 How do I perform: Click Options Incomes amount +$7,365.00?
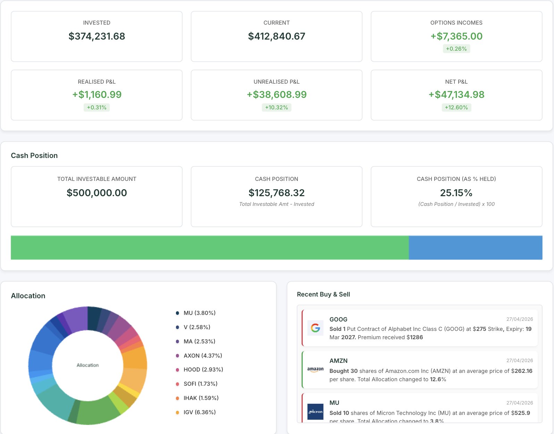coord(456,36)
